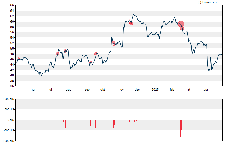Click the 'sep' x-axis label
Viewport: 227px width, 145px height.
point(87,90)
